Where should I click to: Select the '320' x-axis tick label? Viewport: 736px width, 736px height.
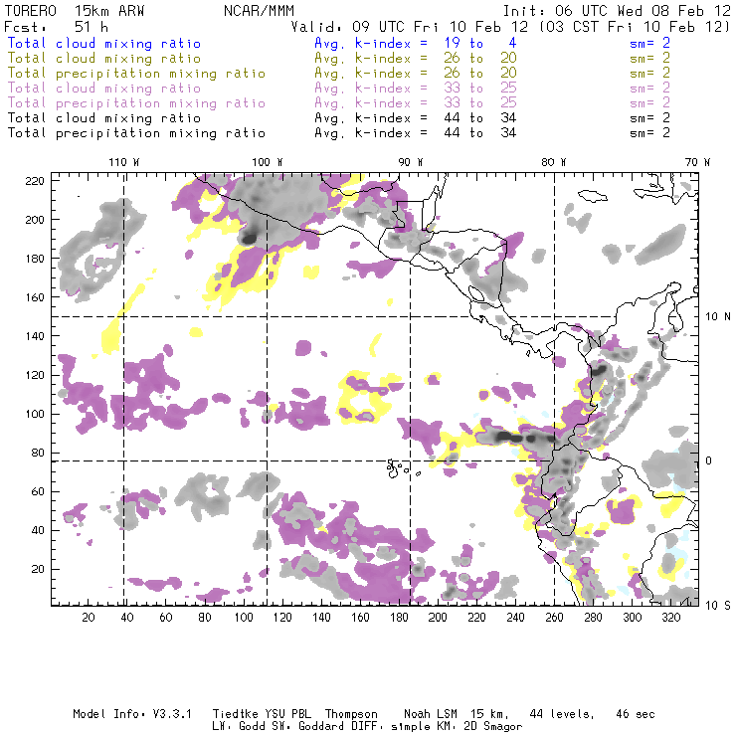tap(670, 618)
